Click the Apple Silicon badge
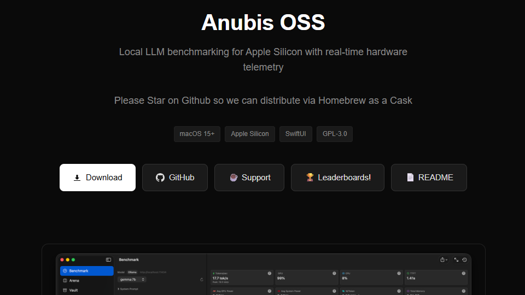 pos(250,134)
